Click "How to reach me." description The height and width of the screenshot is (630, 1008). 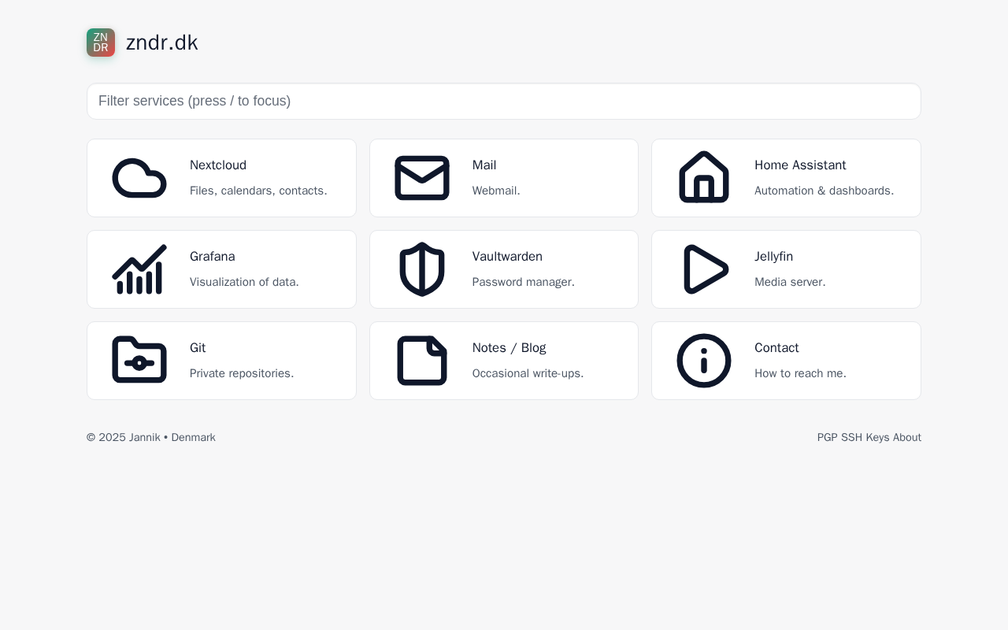(x=800, y=373)
